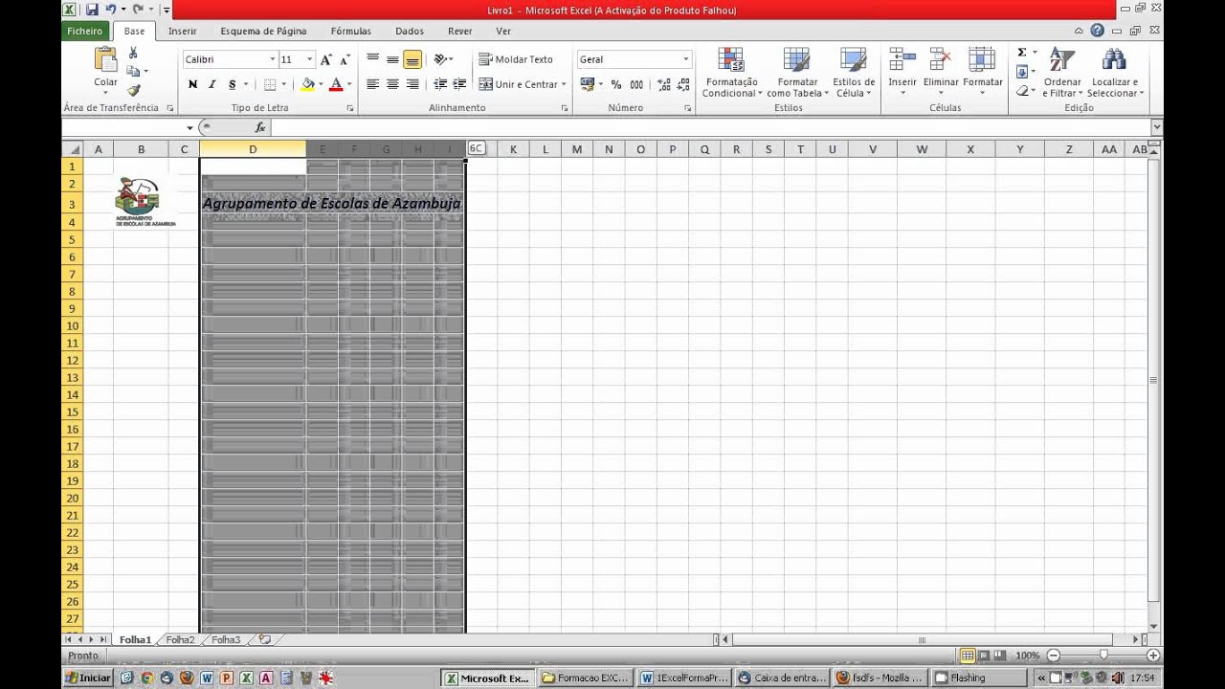The height and width of the screenshot is (689, 1225).
Task: Click the AutoSum sigma icon
Action: pyautogui.click(x=1021, y=53)
